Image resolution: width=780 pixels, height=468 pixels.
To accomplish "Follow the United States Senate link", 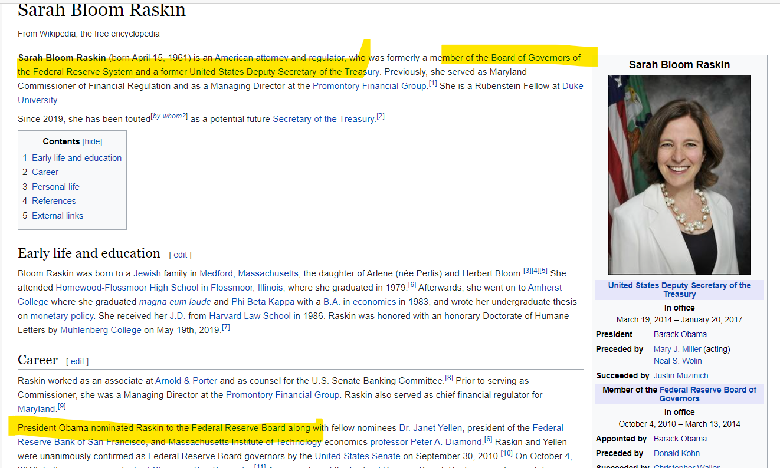I will [358, 456].
